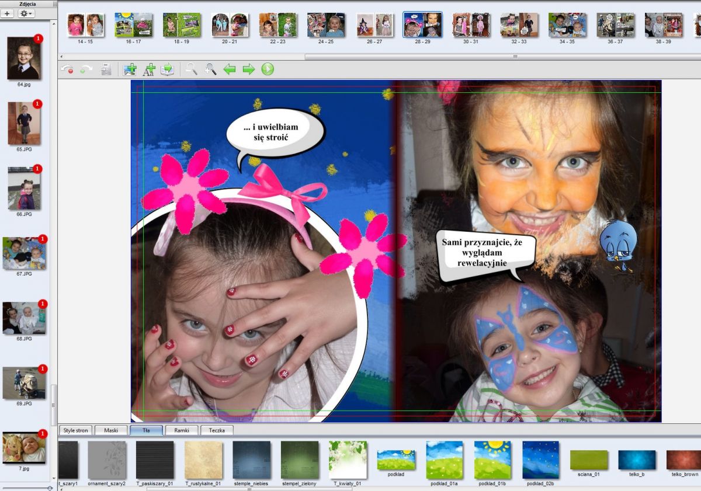This screenshot has width=701, height=491.
Task: Select page spread thumbnail 16 - 17
Action: 133,25
